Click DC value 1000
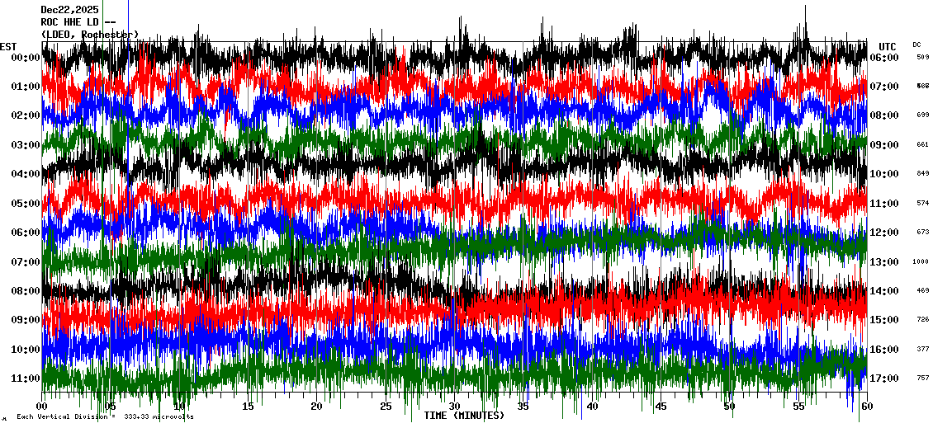The height and width of the screenshot is (428, 933). click(x=921, y=261)
